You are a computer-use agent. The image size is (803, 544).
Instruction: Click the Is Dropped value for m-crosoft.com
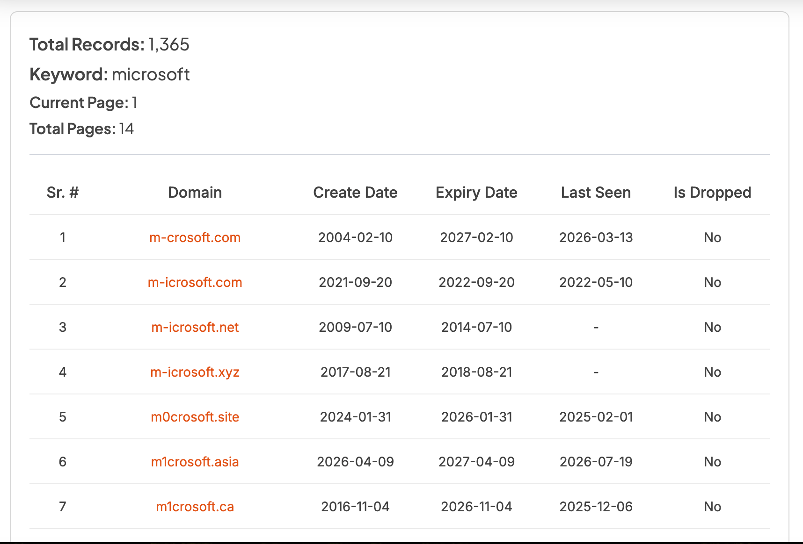tap(712, 237)
